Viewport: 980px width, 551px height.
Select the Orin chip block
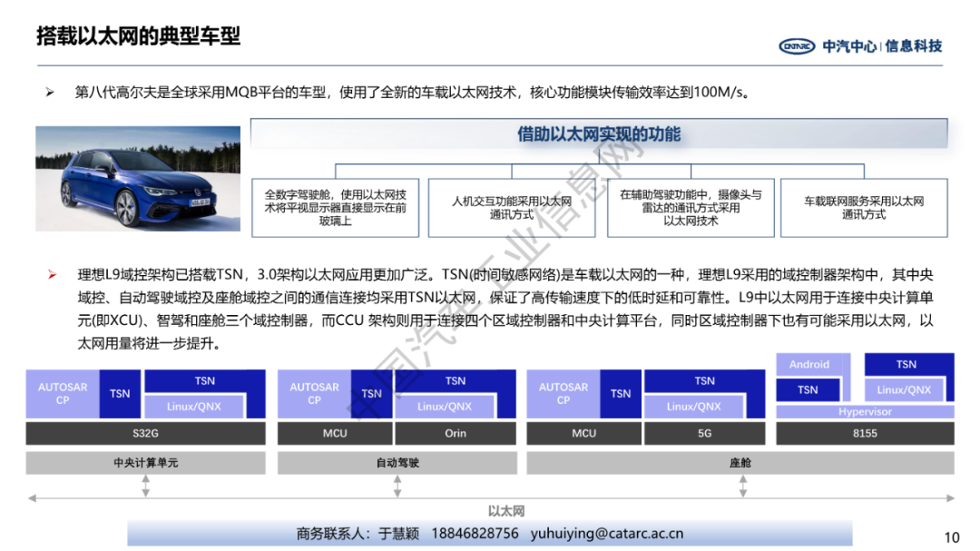pyautogui.click(x=456, y=433)
